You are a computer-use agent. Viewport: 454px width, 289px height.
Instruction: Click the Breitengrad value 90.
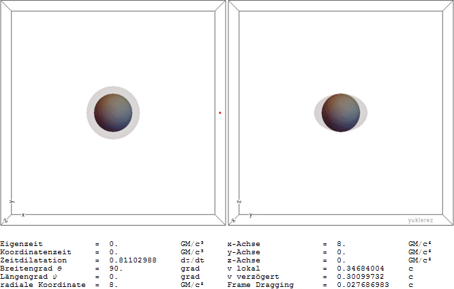tap(115, 268)
